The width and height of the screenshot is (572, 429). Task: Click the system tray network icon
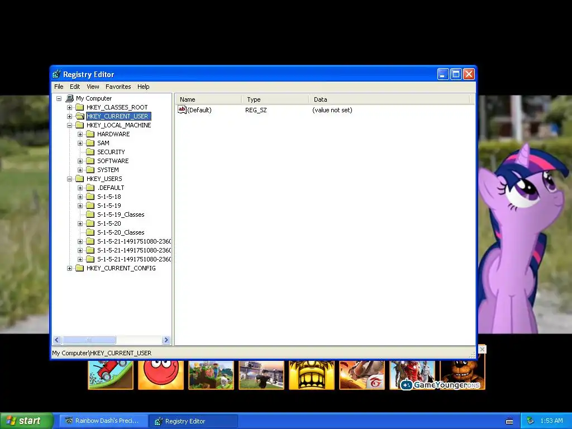tap(530, 421)
